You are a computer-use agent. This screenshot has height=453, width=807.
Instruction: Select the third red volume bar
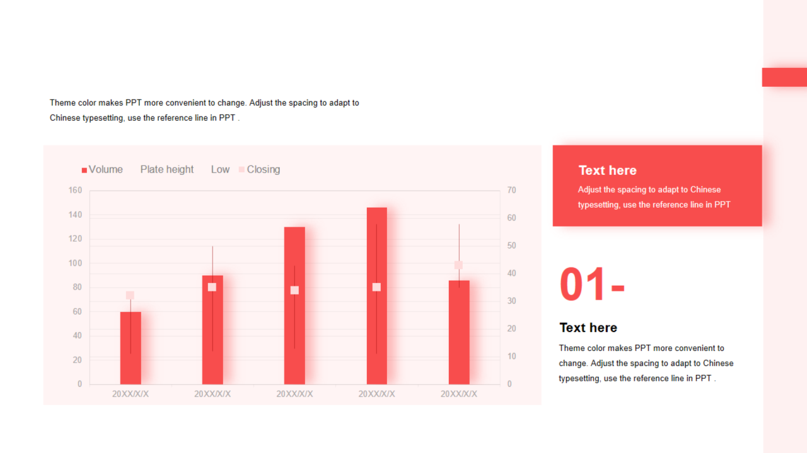pos(294,306)
